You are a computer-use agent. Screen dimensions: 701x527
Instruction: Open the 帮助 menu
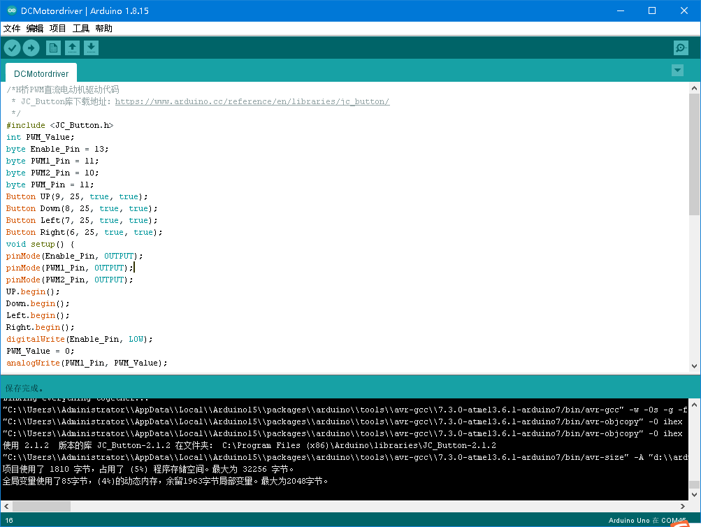tap(103, 29)
